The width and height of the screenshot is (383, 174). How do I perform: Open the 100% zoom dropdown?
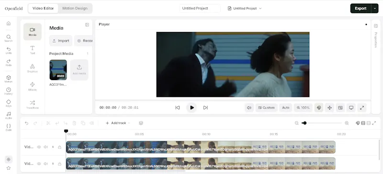pyautogui.click(x=303, y=108)
